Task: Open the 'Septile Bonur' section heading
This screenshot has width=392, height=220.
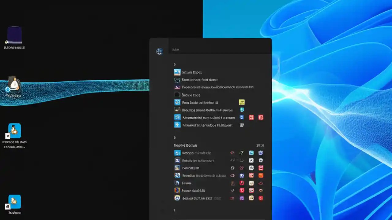Action: (x=185, y=145)
